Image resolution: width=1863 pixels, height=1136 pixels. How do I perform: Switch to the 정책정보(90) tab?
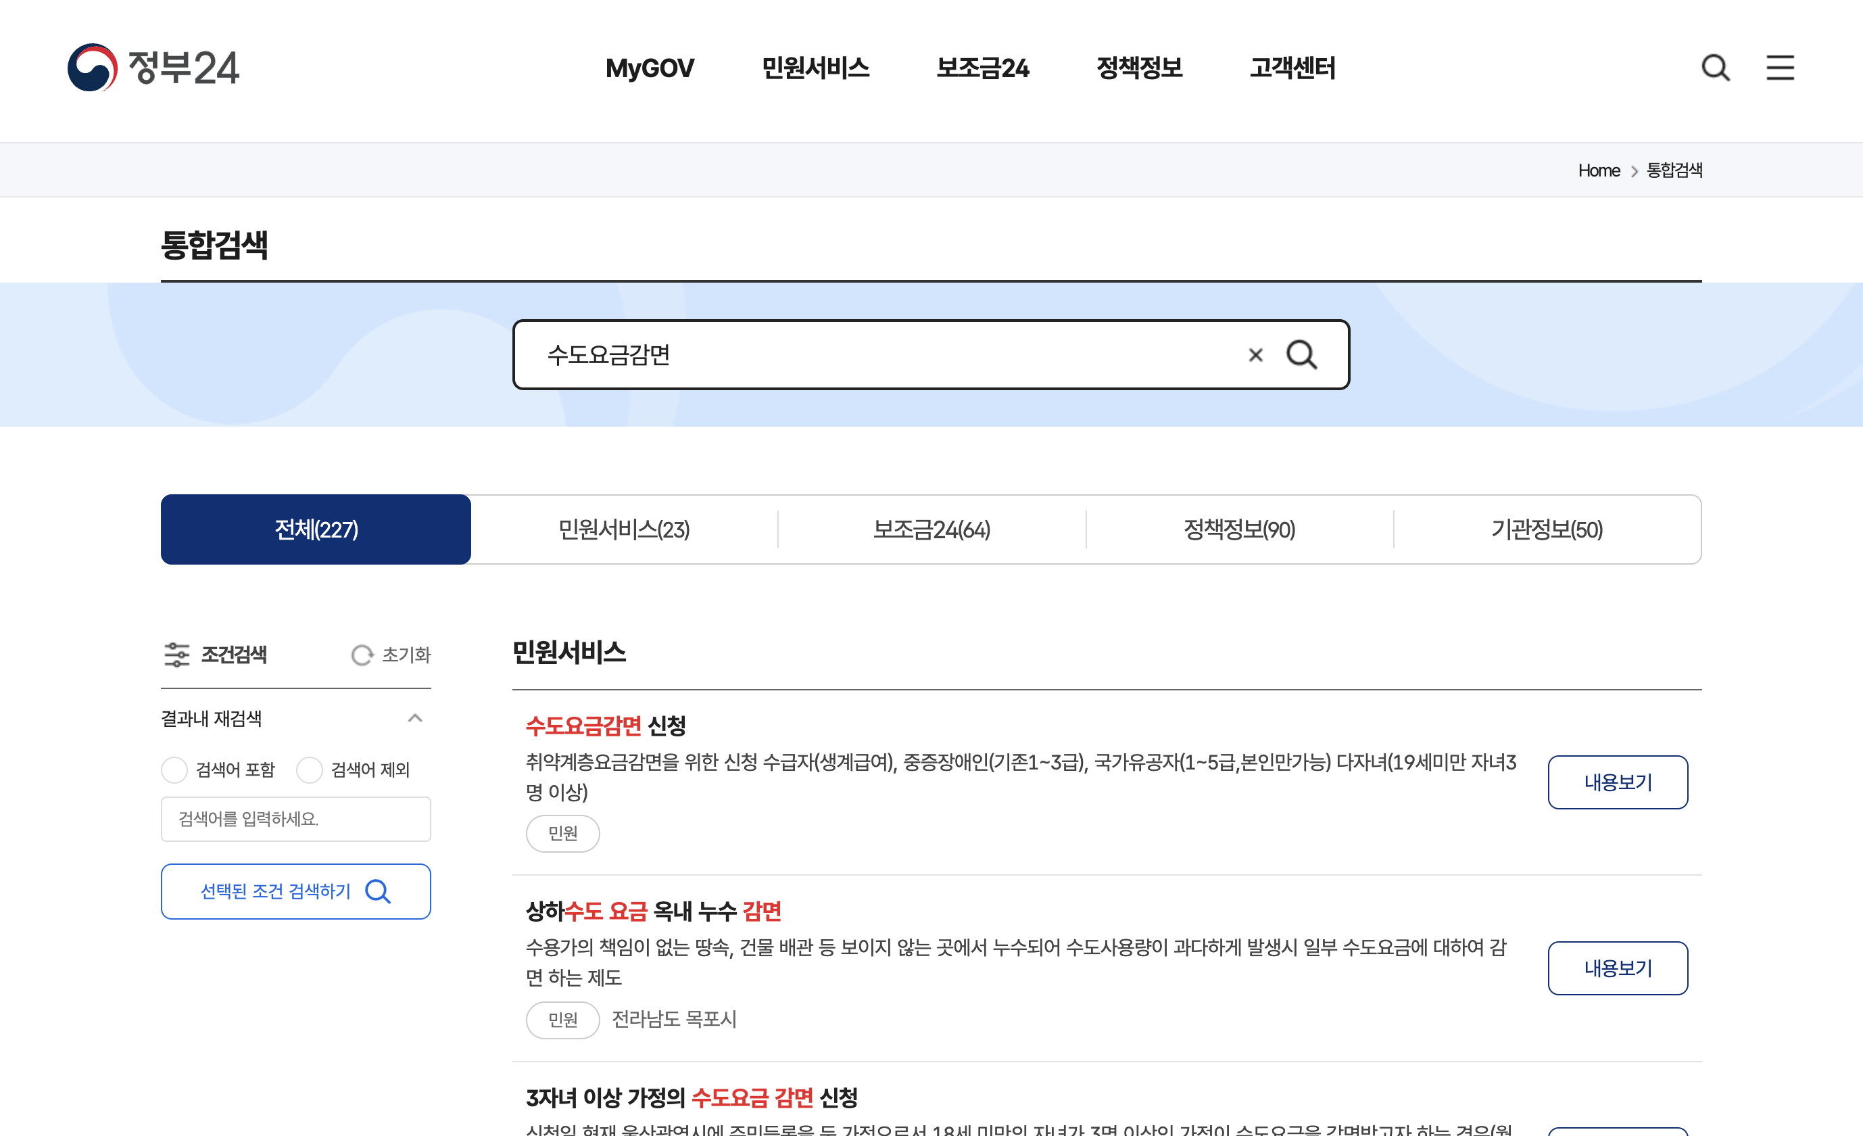[1239, 529]
